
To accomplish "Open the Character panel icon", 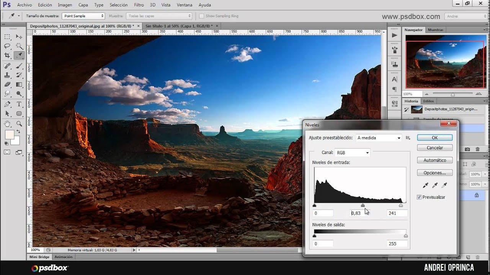I will tap(395, 79).
